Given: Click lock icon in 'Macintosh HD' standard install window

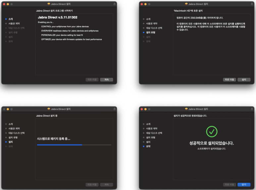Looking at the screenshot, I should [252, 4].
